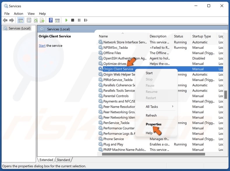
Task: Click the gear icon next to Offline Files
Action: tap(100, 53)
